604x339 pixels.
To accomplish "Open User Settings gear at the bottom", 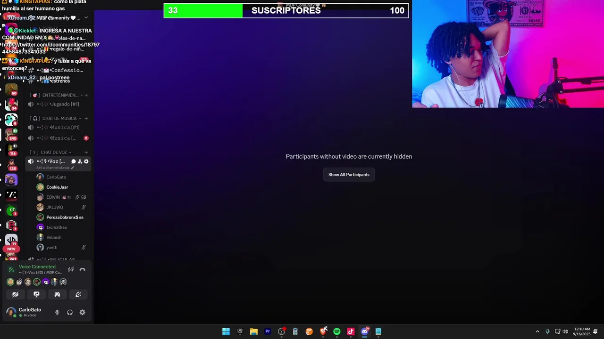I will pyautogui.click(x=83, y=313).
